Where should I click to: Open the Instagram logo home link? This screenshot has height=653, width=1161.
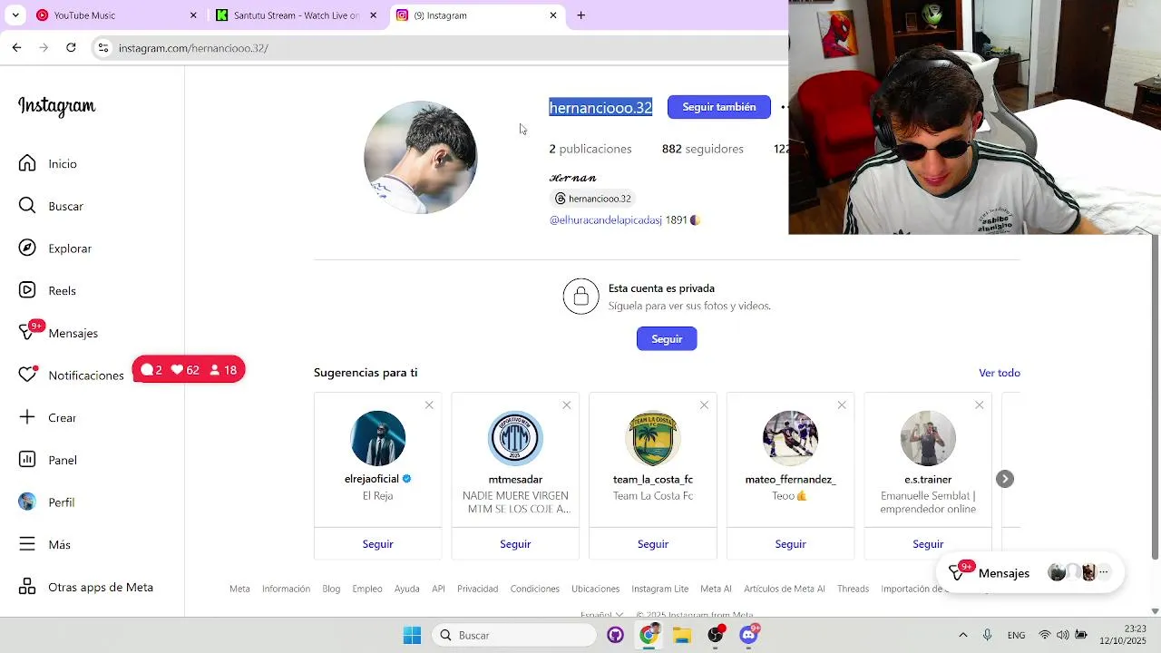56,106
